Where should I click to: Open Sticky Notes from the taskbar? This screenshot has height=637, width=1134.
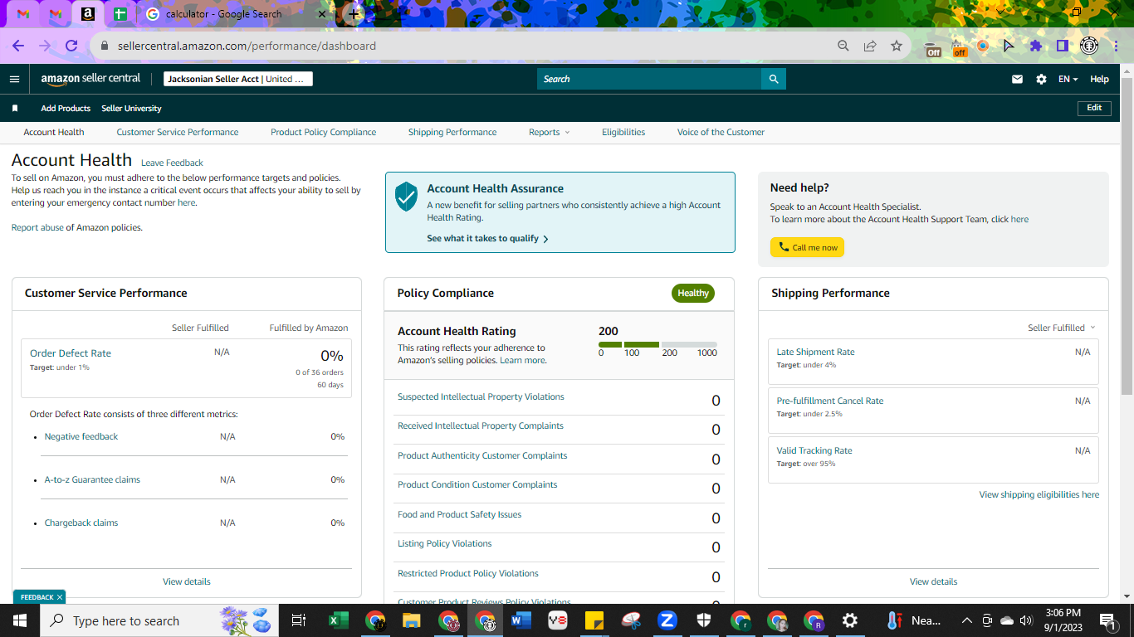[x=594, y=620]
